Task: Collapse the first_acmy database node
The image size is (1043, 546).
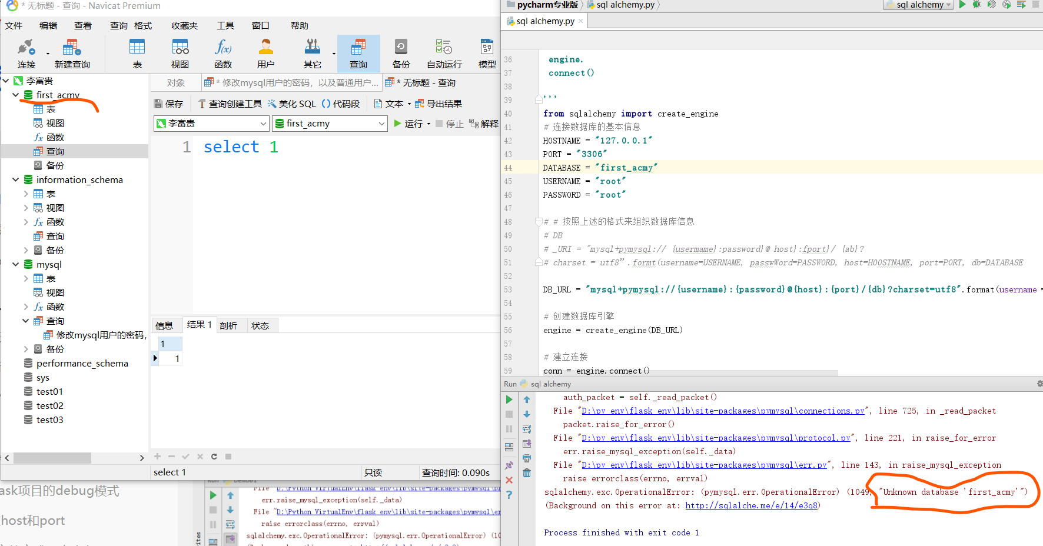Action: 16,95
